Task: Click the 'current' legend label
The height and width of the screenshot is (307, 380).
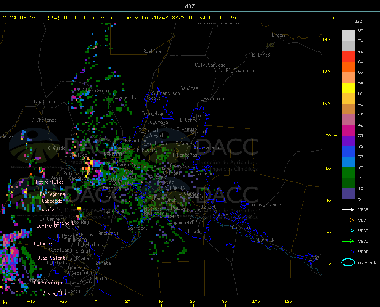Action: pyautogui.click(x=367, y=262)
